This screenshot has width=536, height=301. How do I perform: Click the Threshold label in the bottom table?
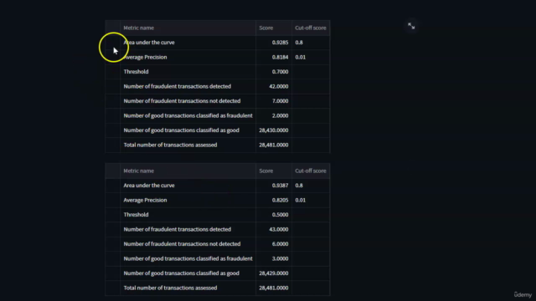pyautogui.click(x=136, y=215)
